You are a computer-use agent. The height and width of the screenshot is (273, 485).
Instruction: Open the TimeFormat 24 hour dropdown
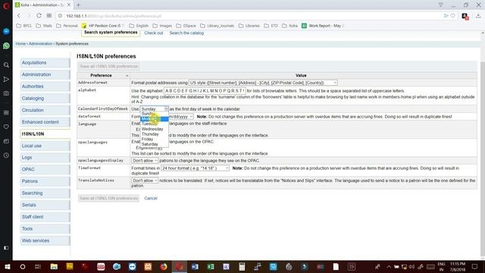196,168
